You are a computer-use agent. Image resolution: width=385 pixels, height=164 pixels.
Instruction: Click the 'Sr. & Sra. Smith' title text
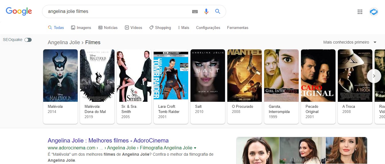click(129, 109)
